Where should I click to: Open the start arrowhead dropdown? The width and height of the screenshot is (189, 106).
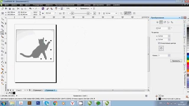coord(72,13)
